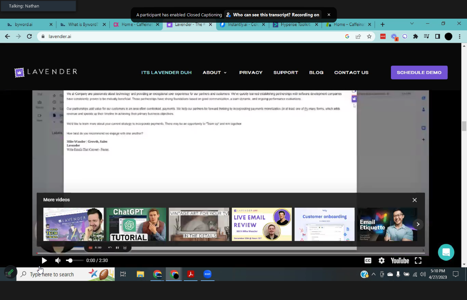Close the More videos panel

414,200
